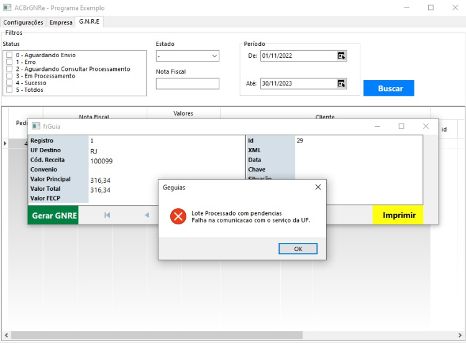Minimize the frGuia window
The height and width of the screenshot is (343, 466).
coord(377,126)
